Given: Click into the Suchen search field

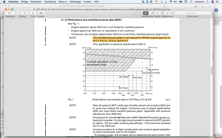Looking at the screenshot, I should (193, 13).
